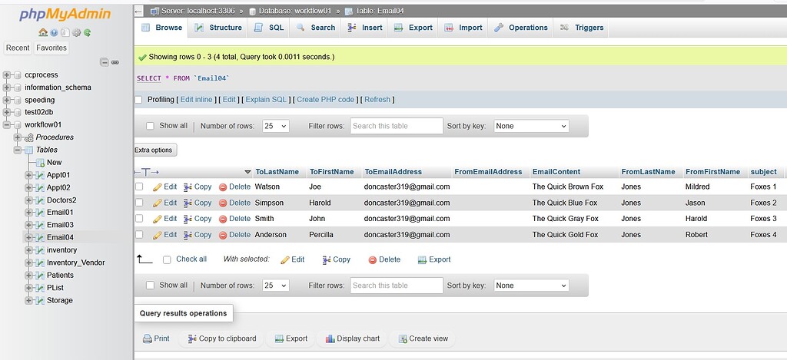The width and height of the screenshot is (787, 360).
Task: Enable the Profiling checkbox
Action: coord(138,100)
